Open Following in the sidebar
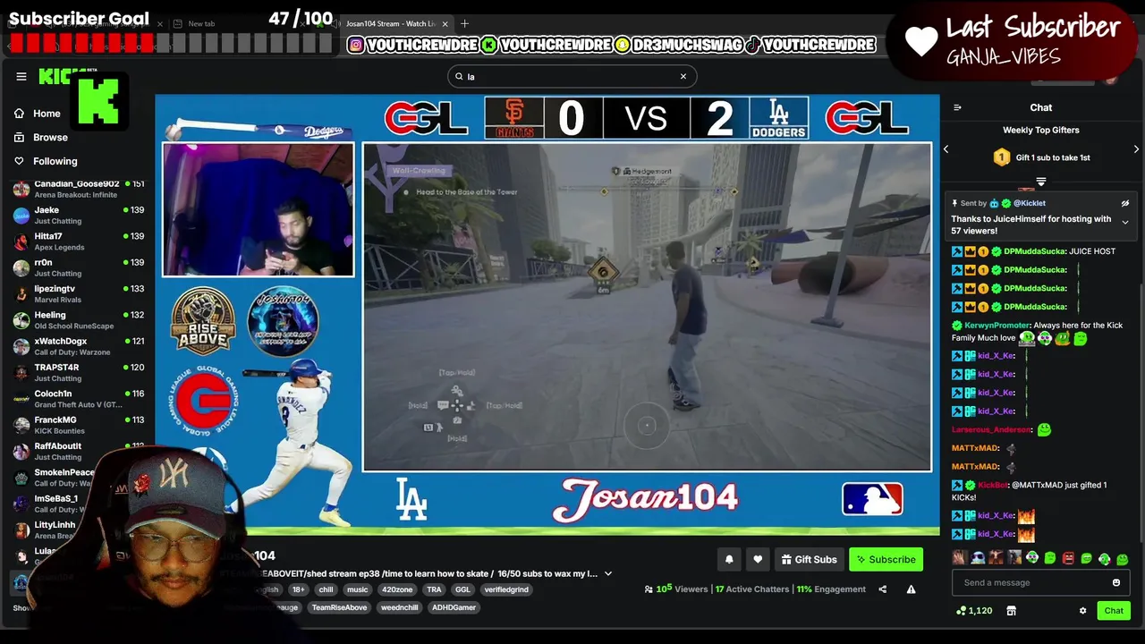1145x644 pixels. point(46,161)
